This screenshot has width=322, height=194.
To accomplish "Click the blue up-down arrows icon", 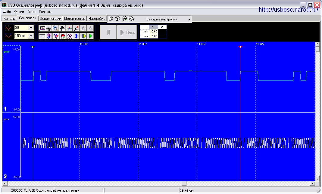I will [x=77, y=36].
